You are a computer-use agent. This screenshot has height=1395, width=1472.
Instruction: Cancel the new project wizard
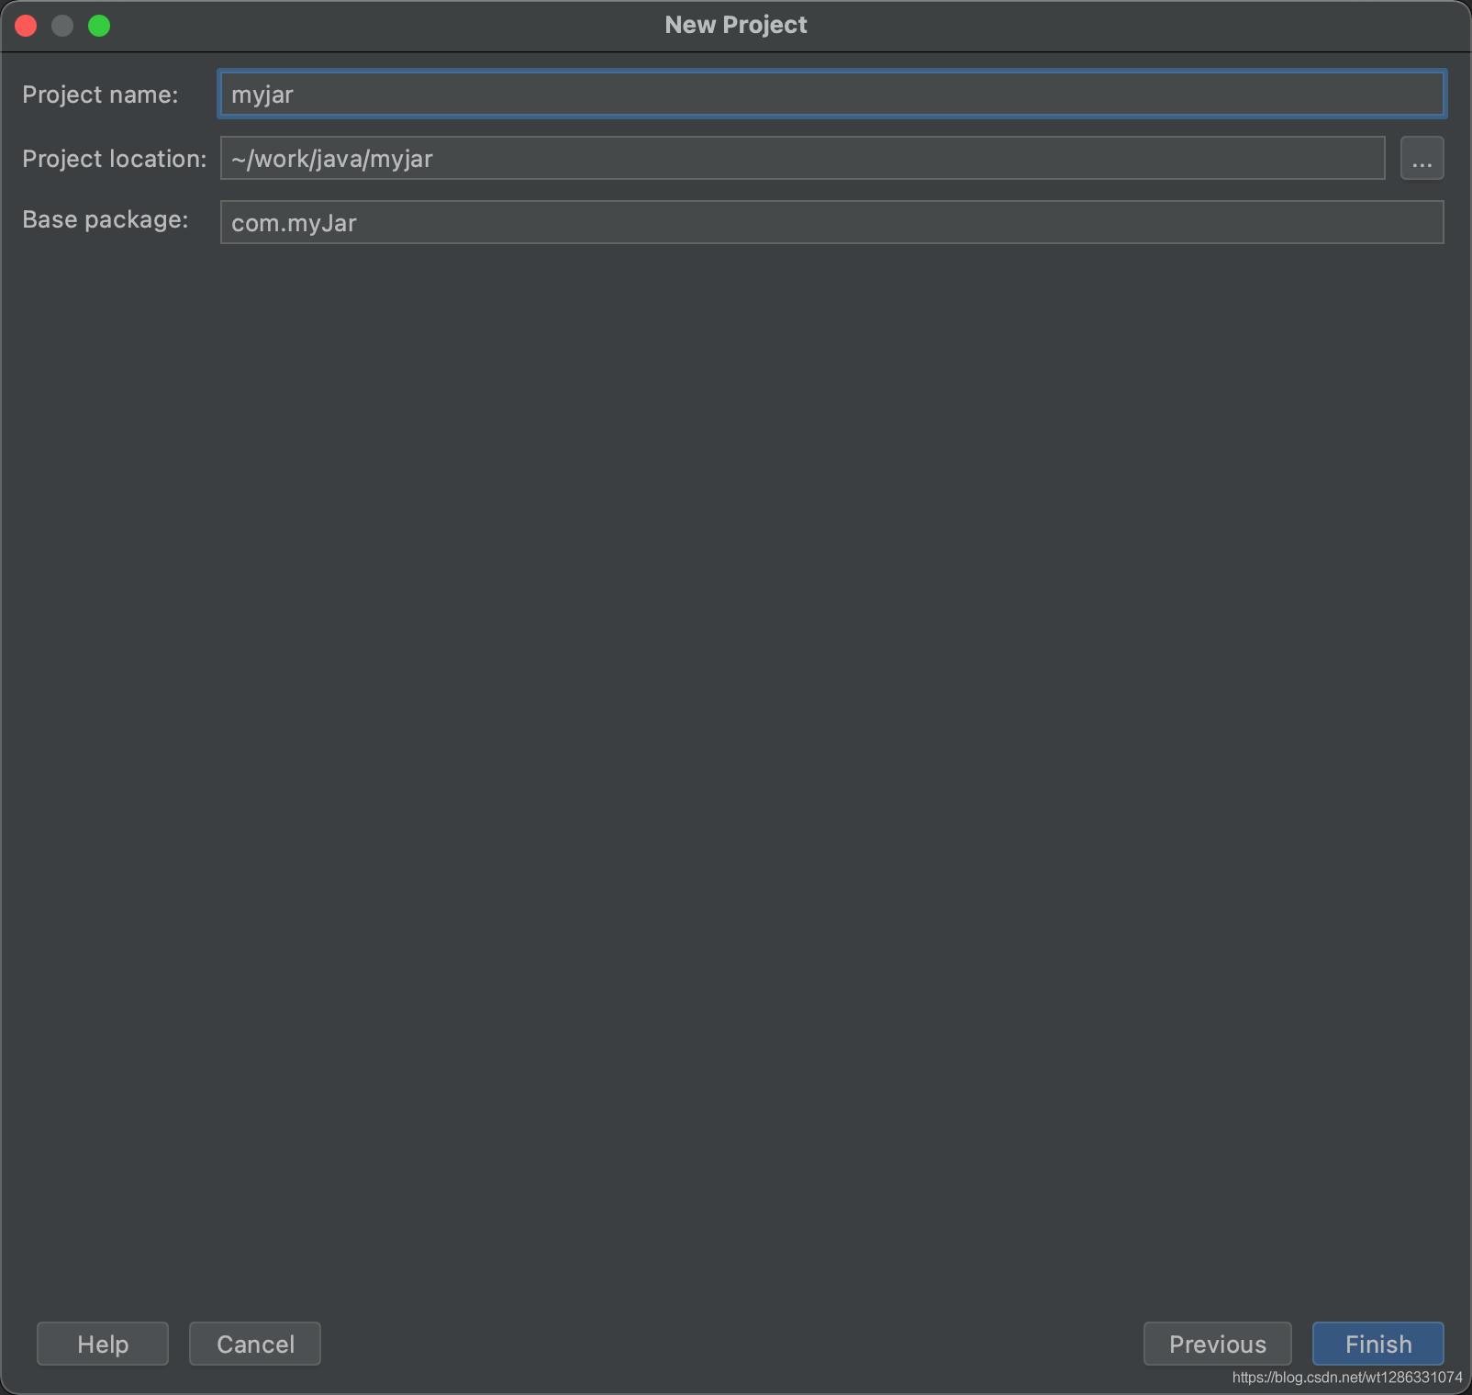255,1344
